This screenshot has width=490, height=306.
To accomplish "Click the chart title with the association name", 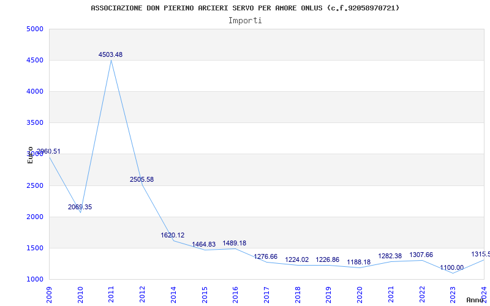I will coord(245,8).
